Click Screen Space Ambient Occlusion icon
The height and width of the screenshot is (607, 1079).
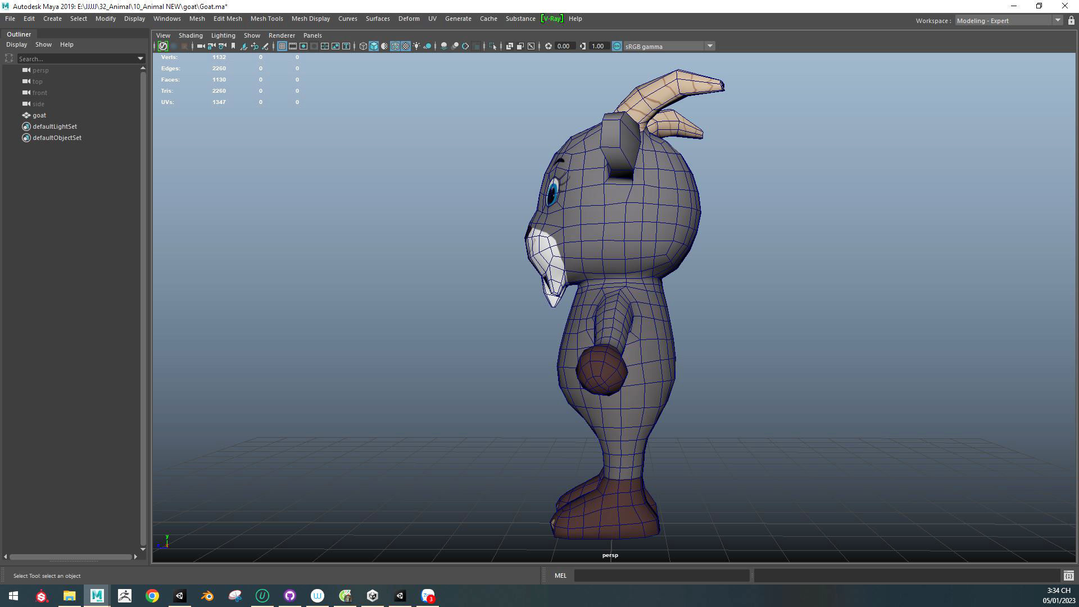point(444,46)
